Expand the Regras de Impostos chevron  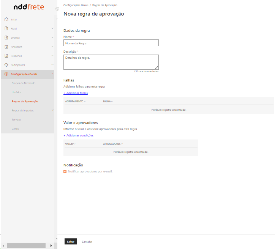pyautogui.click(x=53, y=110)
